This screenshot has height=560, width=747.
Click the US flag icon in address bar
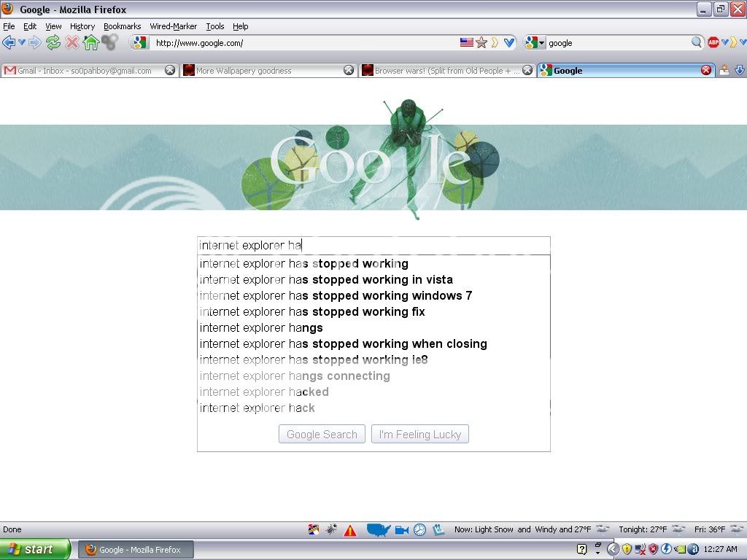pyautogui.click(x=466, y=42)
